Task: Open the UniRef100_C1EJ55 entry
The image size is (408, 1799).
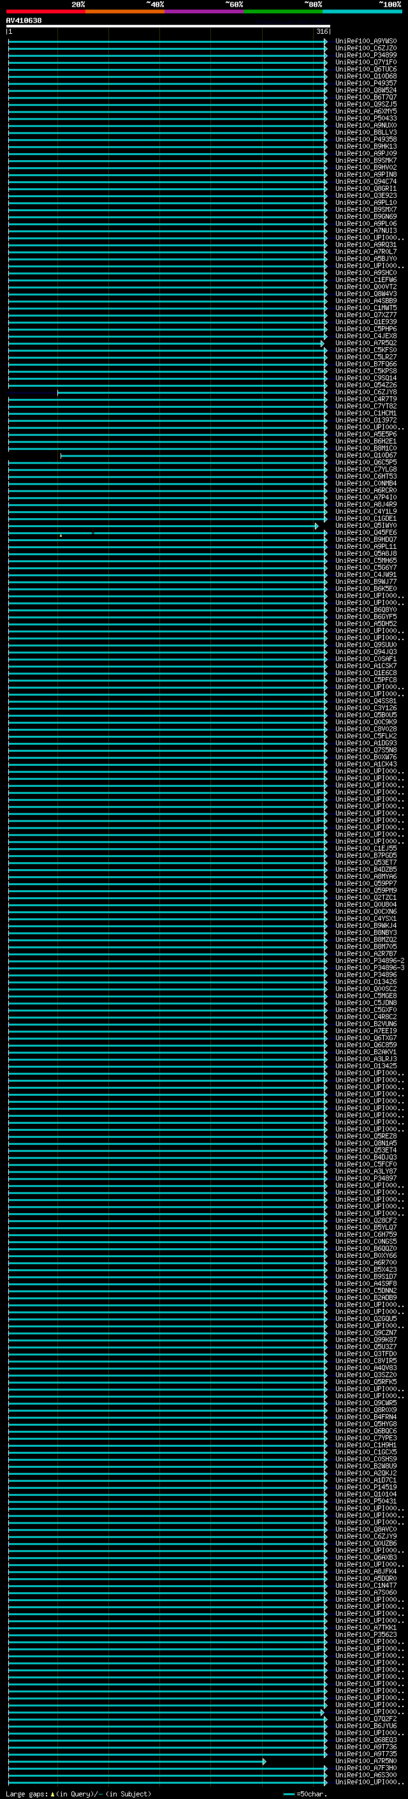Action: tap(365, 849)
